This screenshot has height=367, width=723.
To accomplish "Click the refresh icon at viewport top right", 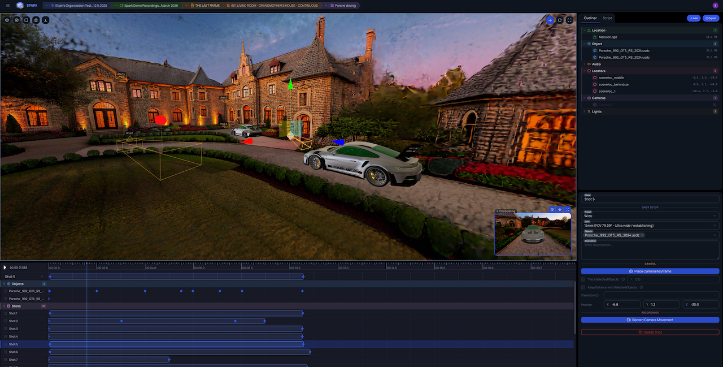I will pyautogui.click(x=560, y=20).
